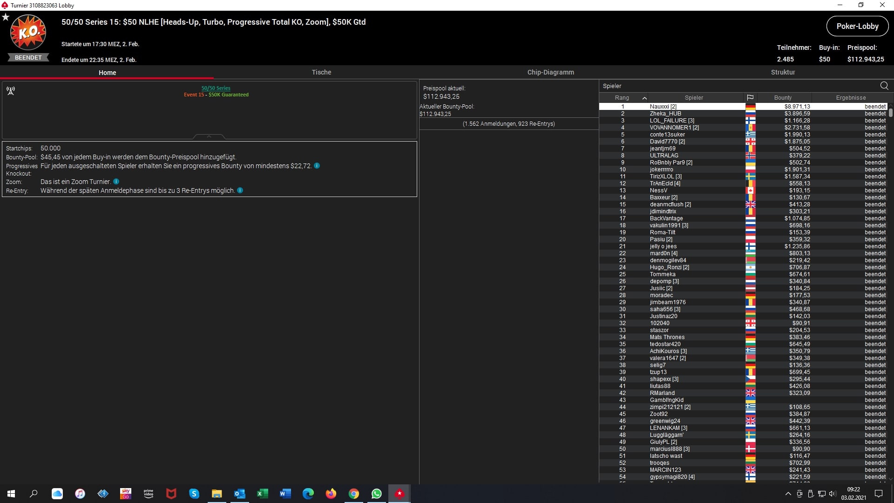
Task: Open the Chip-Diagramm tab
Action: point(550,72)
